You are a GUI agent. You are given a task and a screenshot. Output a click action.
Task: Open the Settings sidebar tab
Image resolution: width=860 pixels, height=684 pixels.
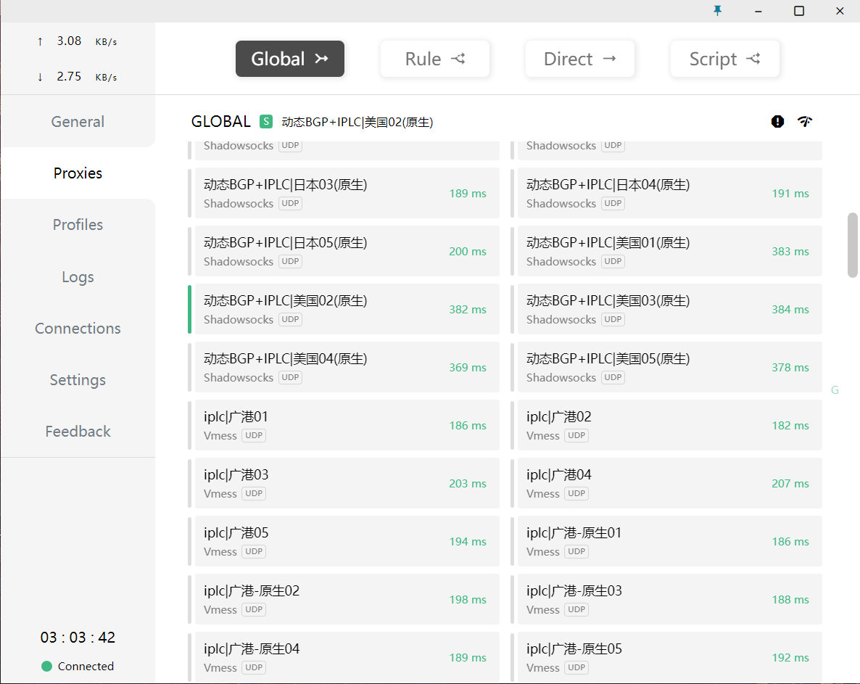point(78,379)
